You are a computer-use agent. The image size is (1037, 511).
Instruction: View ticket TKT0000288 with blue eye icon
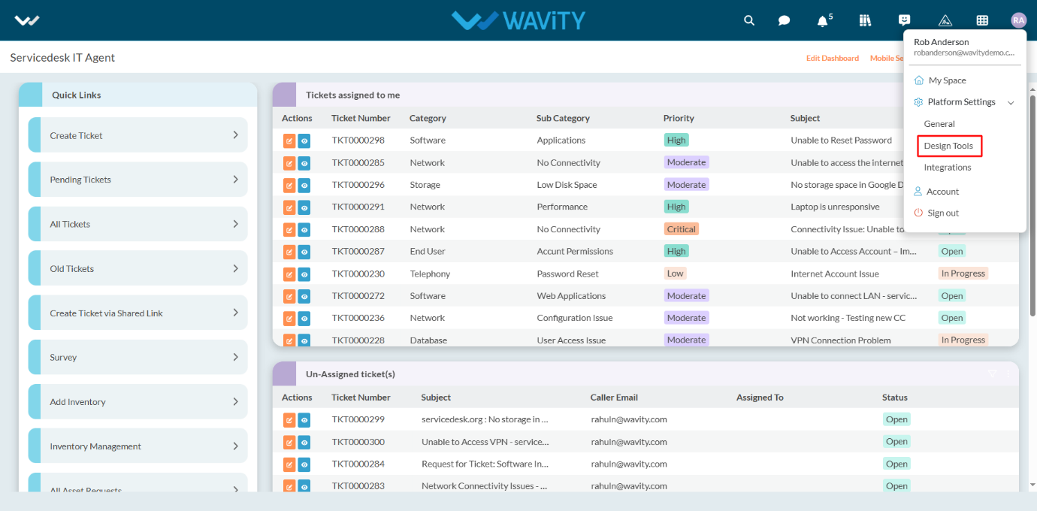pos(304,229)
